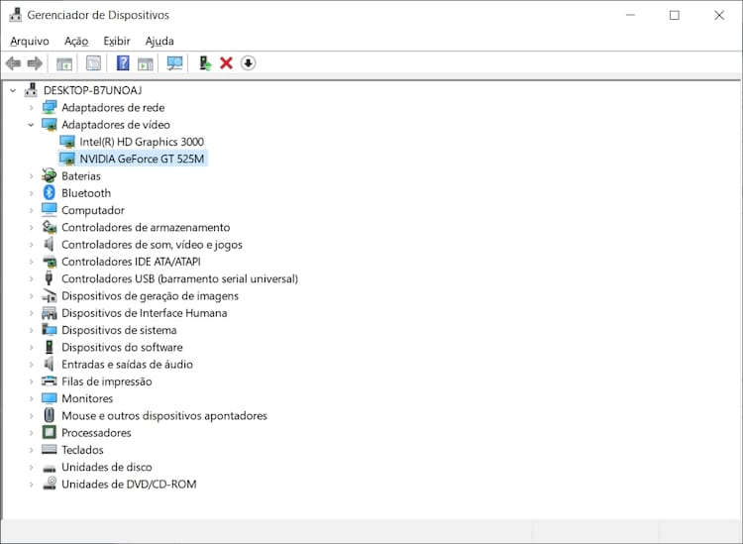The image size is (743, 544).
Task: Expand Dispositivos de Interface Humana arrow
Action: [32, 313]
